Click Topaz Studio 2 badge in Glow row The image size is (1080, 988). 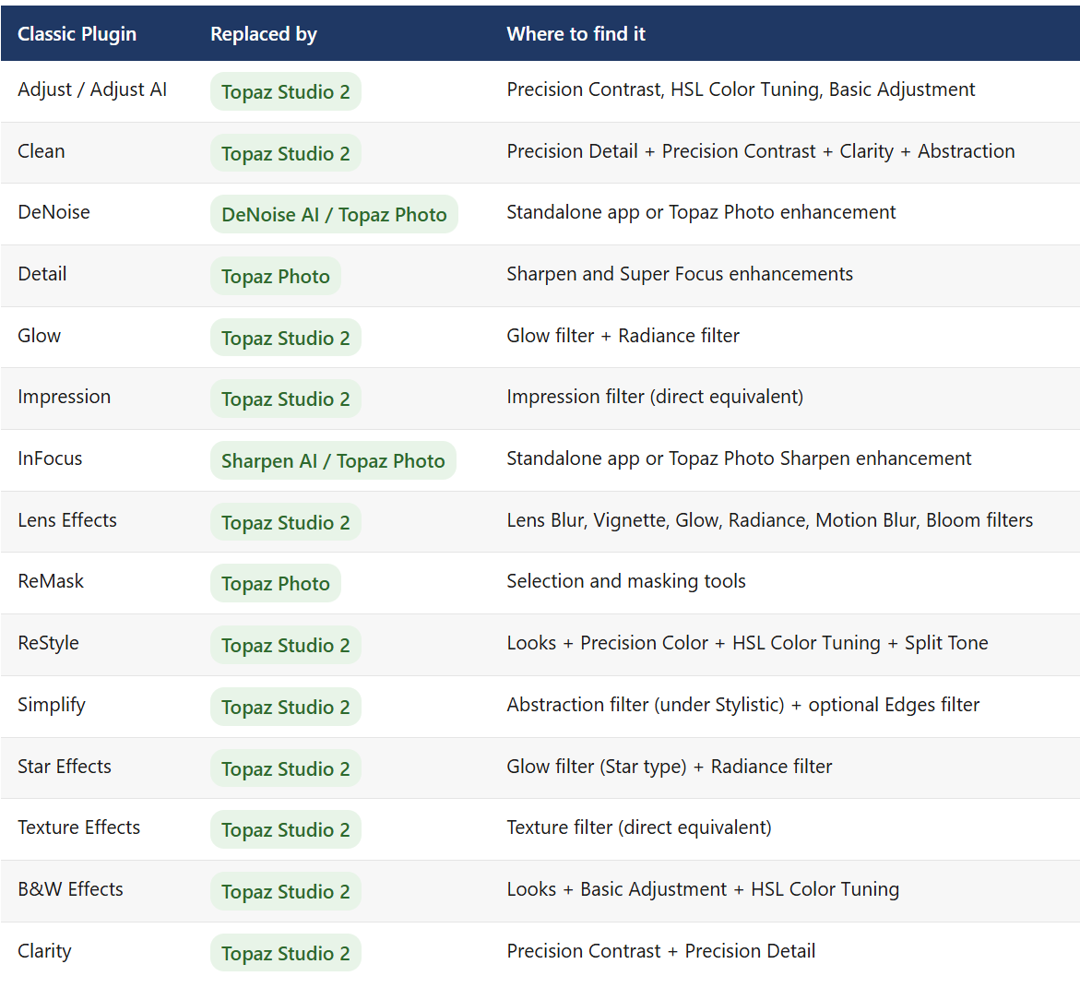point(285,338)
